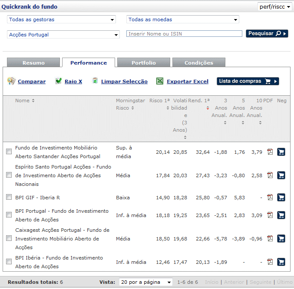Switch to the Resumo tab
Viewport: 294px width, 289px height.
pyautogui.click(x=33, y=62)
